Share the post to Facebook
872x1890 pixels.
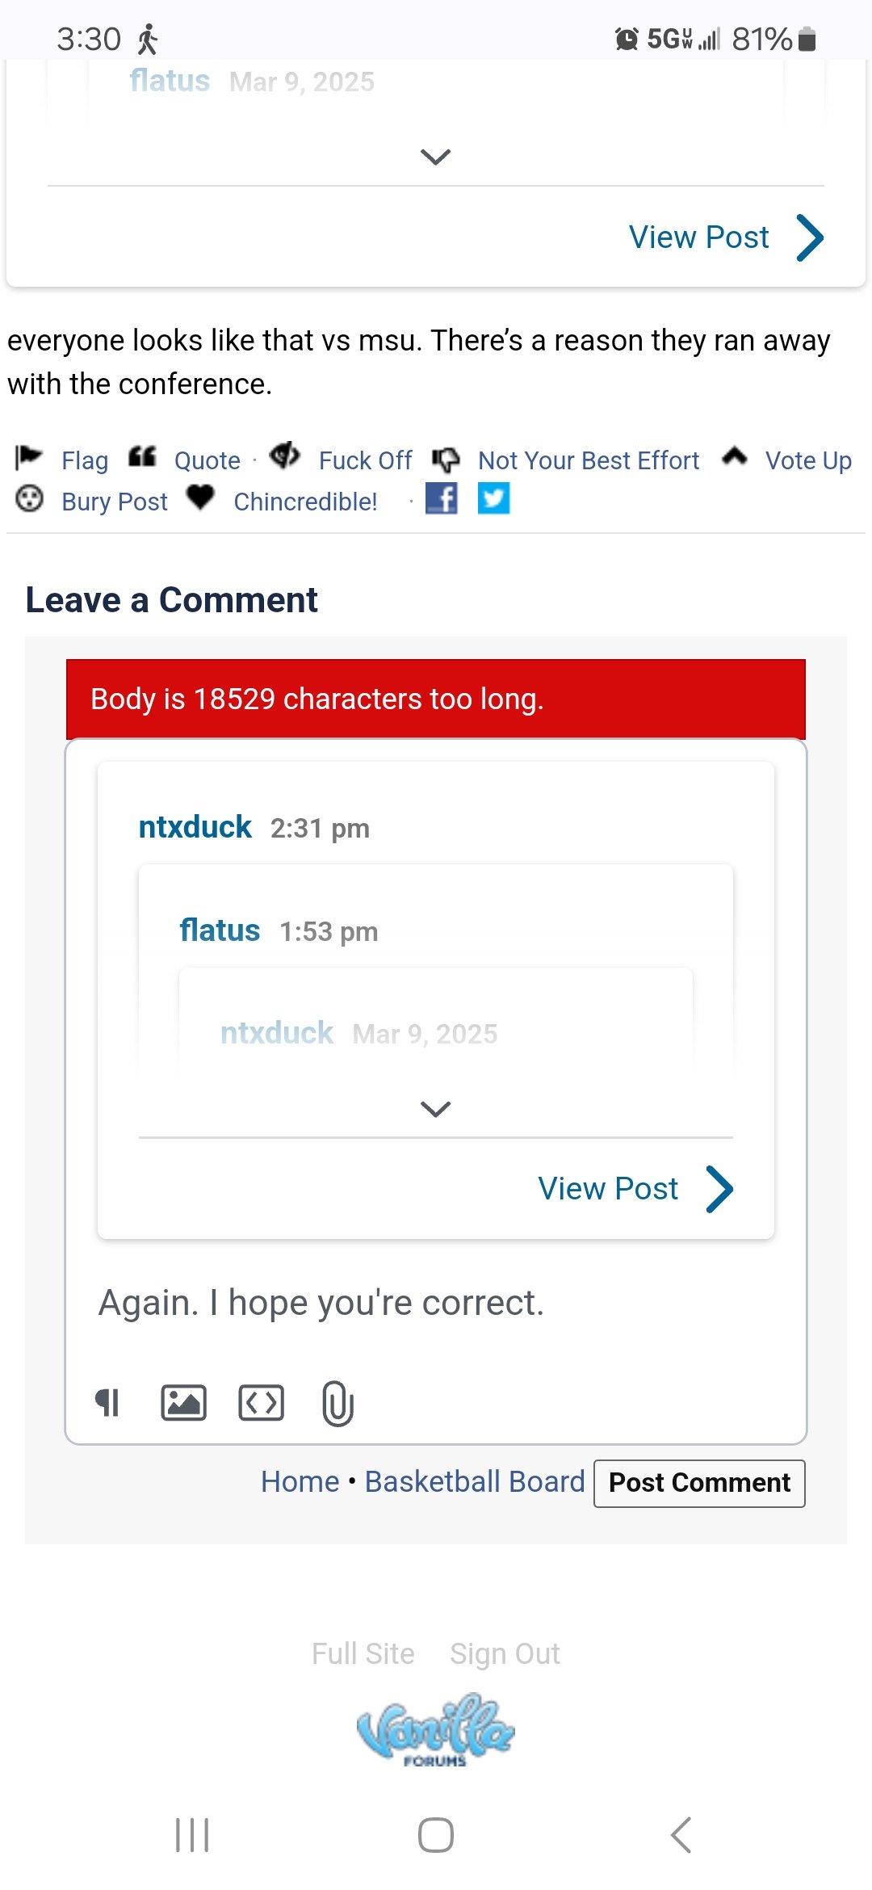(442, 499)
